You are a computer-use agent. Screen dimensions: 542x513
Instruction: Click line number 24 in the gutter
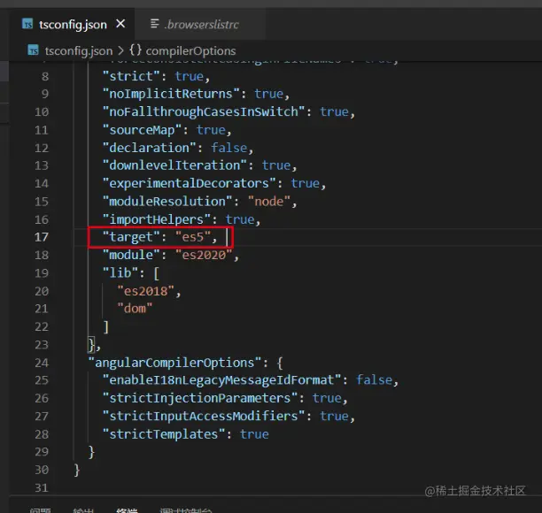point(42,363)
